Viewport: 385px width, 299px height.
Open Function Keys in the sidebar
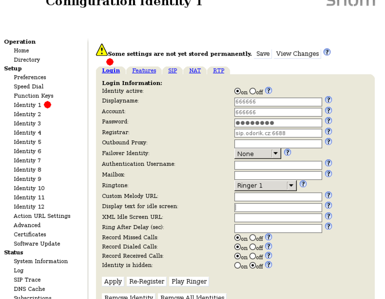pos(33,96)
